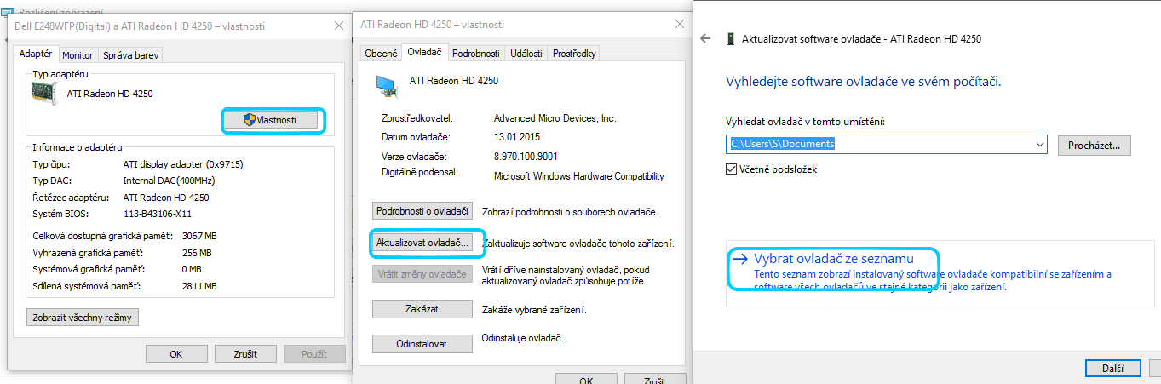Click the device icon in the wizard title
This screenshot has height=384, width=1161.
730,38
